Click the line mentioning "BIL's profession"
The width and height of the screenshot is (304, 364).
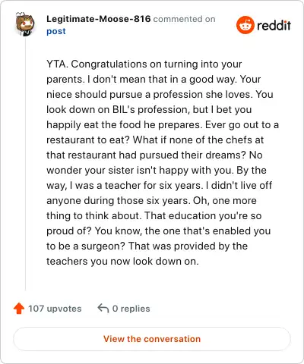[x=149, y=110]
